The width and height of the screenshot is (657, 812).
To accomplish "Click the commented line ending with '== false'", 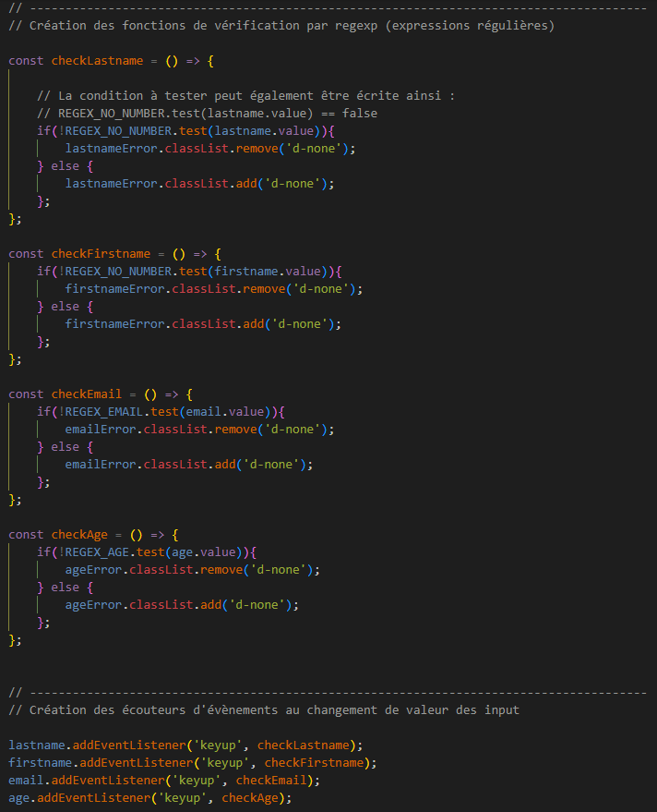I will pyautogui.click(x=207, y=114).
